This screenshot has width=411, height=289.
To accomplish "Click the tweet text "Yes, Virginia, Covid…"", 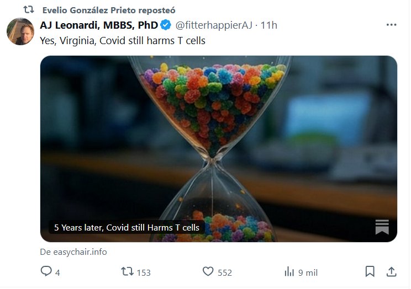I will point(123,41).
